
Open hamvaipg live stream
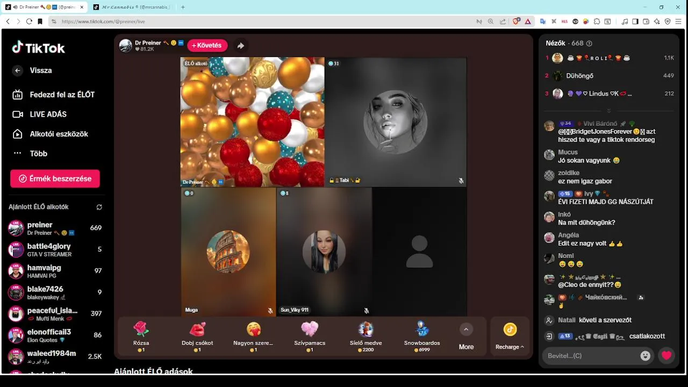[x=55, y=271]
